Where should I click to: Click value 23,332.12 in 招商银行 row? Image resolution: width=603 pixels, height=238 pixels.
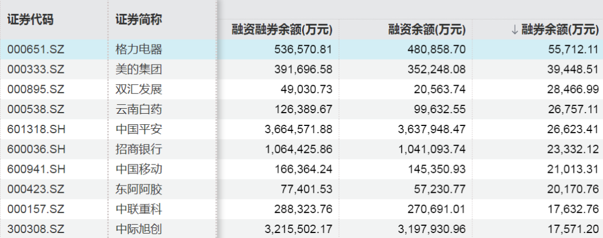573,149
